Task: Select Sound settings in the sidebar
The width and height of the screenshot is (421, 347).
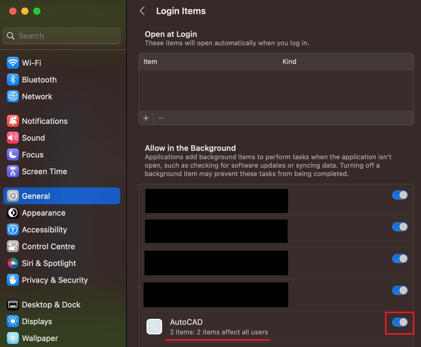Action: [x=33, y=138]
